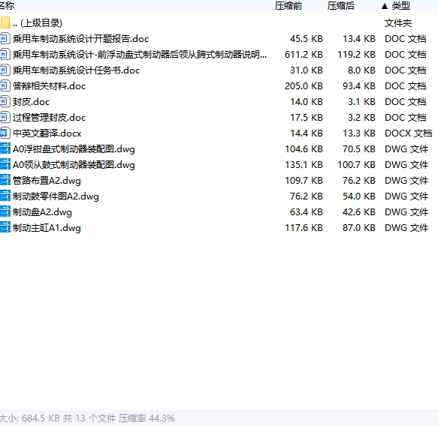This screenshot has width=438, height=426.
Task: Select file 乘用车制动系统设计-前浮动盘式制动器后领从蹄式制动器说明...
Action: point(140,54)
